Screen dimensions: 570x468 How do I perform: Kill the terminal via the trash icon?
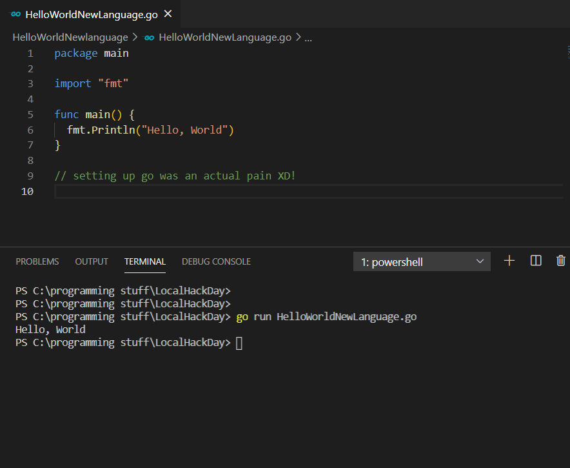pos(560,260)
